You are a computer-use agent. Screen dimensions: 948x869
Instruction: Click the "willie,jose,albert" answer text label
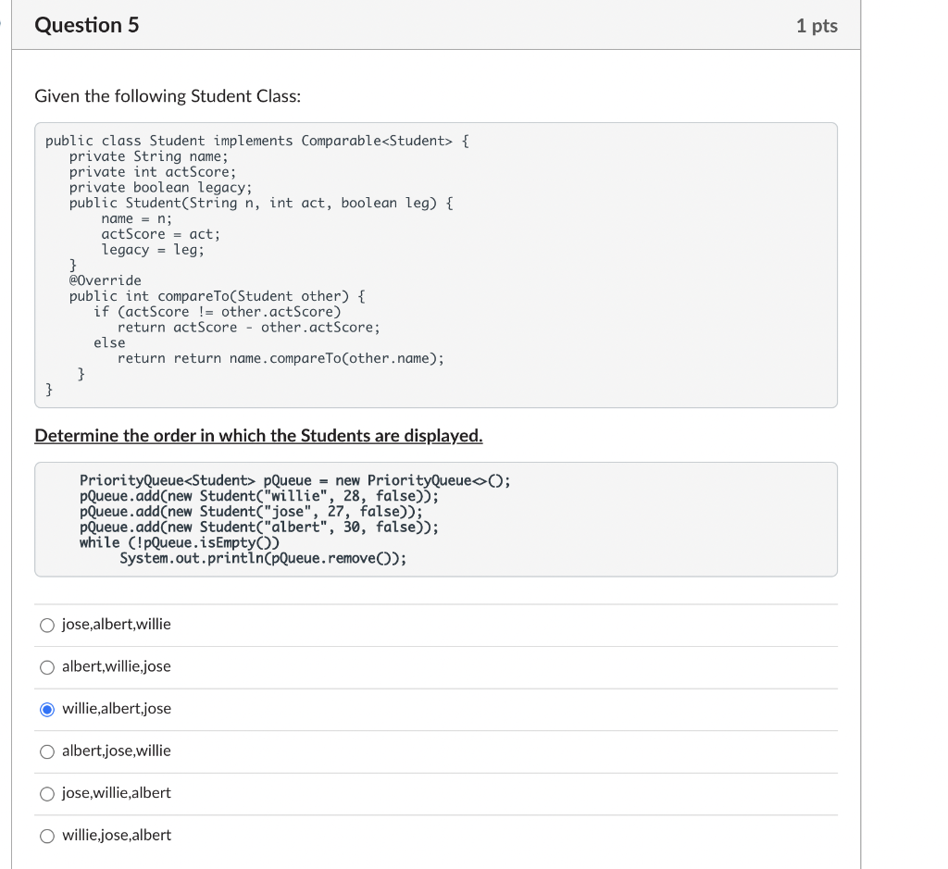[x=116, y=835]
